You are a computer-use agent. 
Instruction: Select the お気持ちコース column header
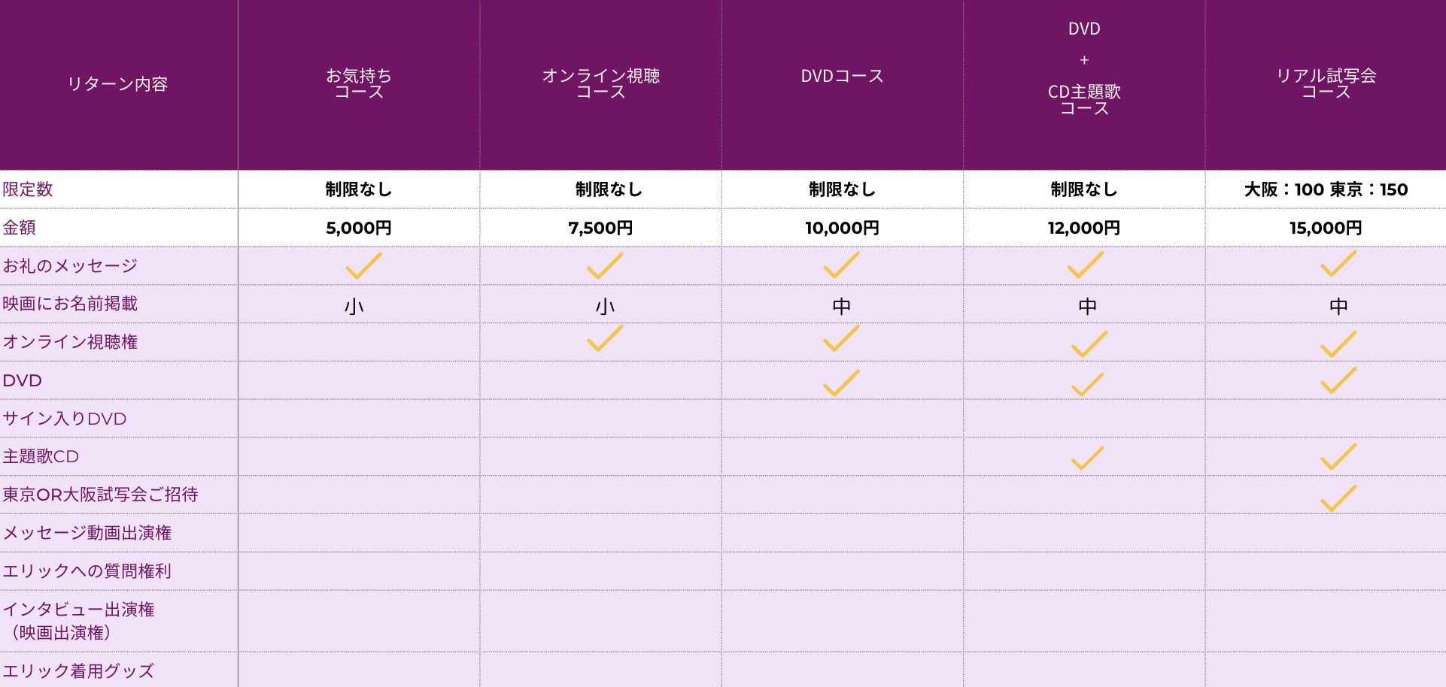pyautogui.click(x=359, y=83)
